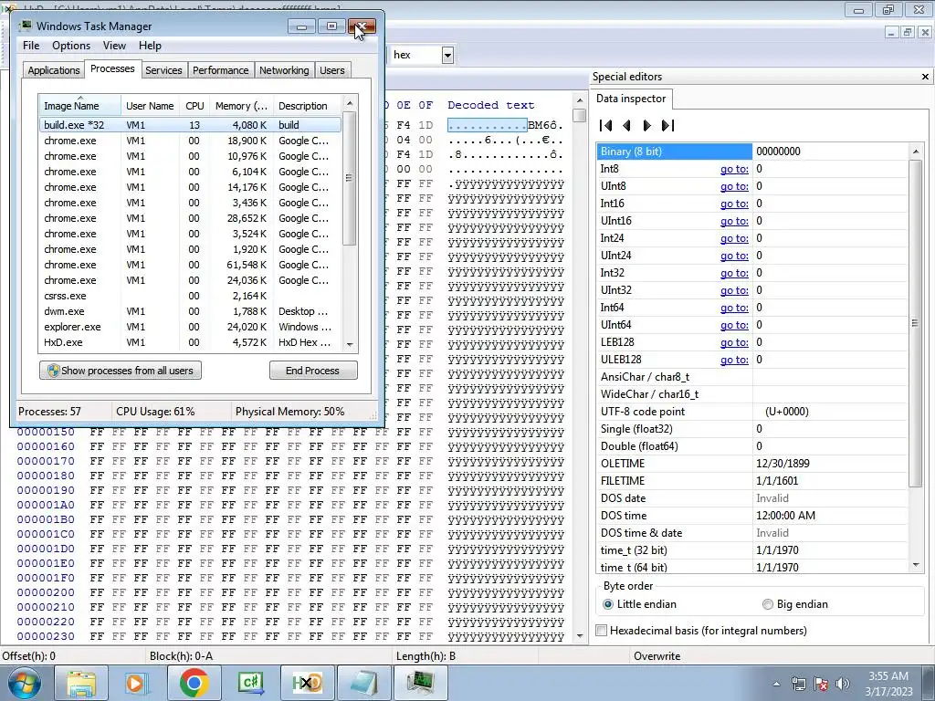Open the C# application on taskbar
The width and height of the screenshot is (935, 701).
(x=250, y=683)
